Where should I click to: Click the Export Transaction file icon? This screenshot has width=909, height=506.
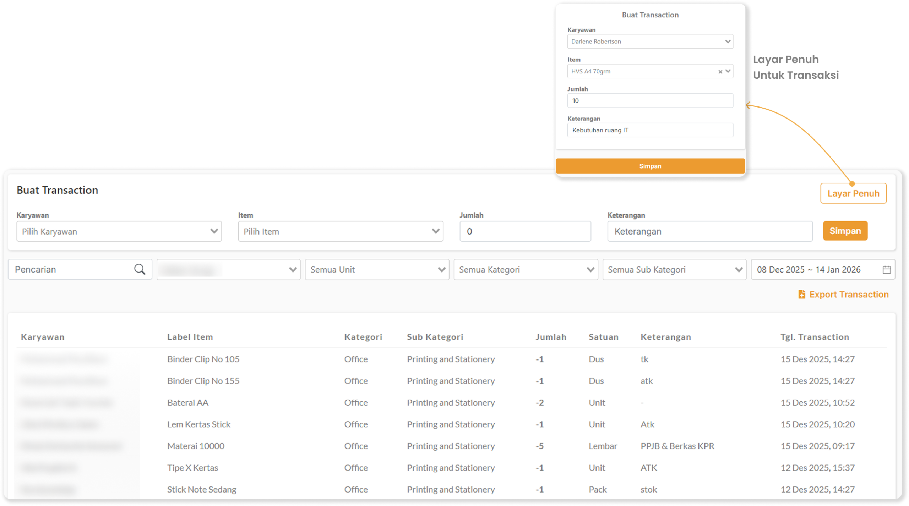pos(801,294)
